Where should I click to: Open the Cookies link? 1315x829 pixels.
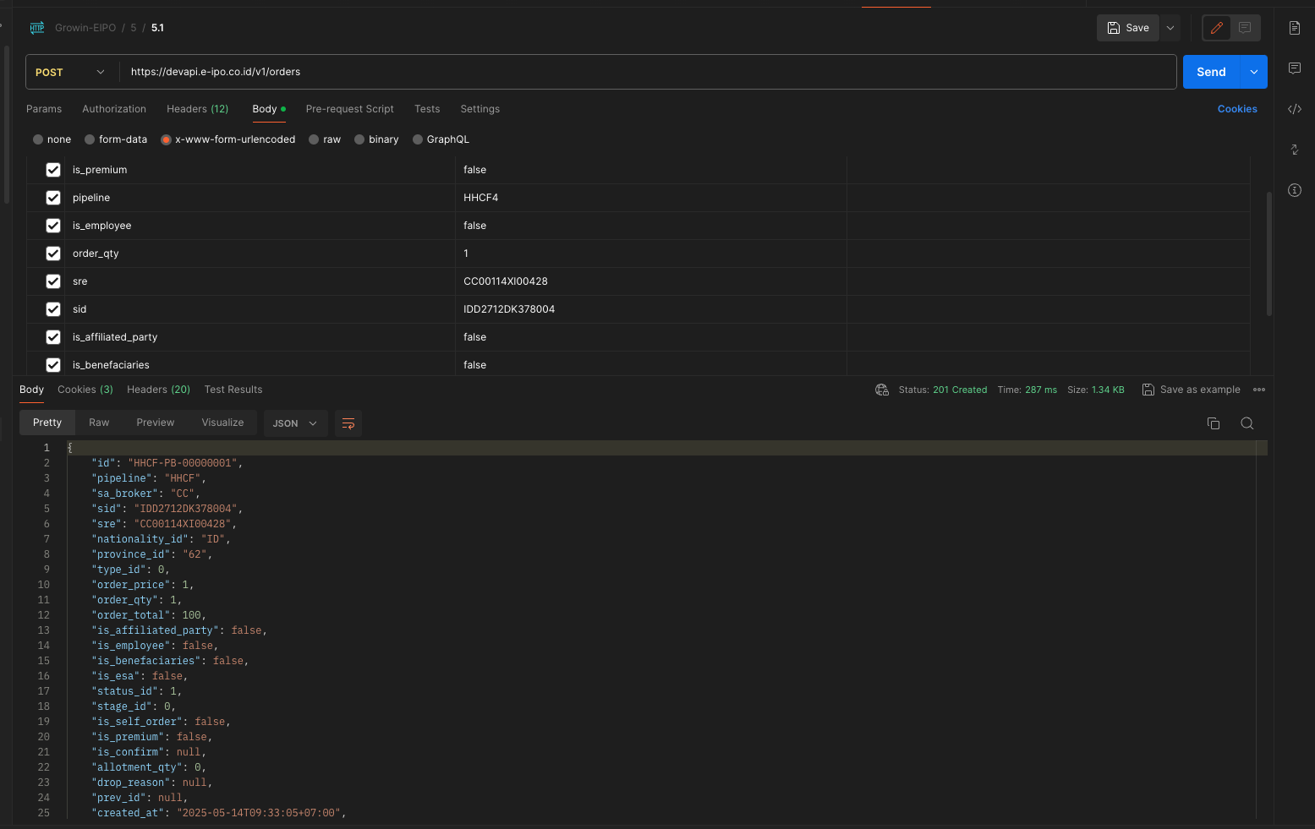click(1237, 109)
